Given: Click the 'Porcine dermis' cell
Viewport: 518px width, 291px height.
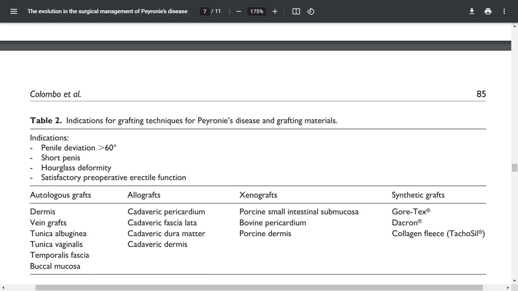Looking at the screenshot, I should click(x=265, y=233).
